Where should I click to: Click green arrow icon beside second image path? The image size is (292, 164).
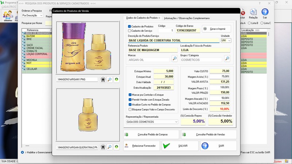click(x=116, y=147)
